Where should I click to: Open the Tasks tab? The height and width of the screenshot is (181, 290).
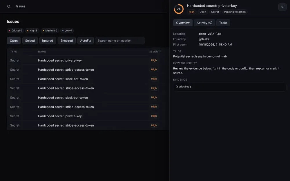click(223, 23)
